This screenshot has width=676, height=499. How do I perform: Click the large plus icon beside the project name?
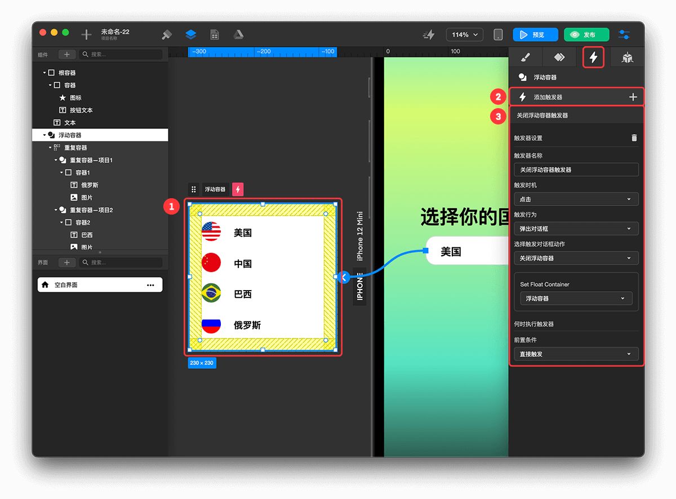pyautogui.click(x=86, y=35)
